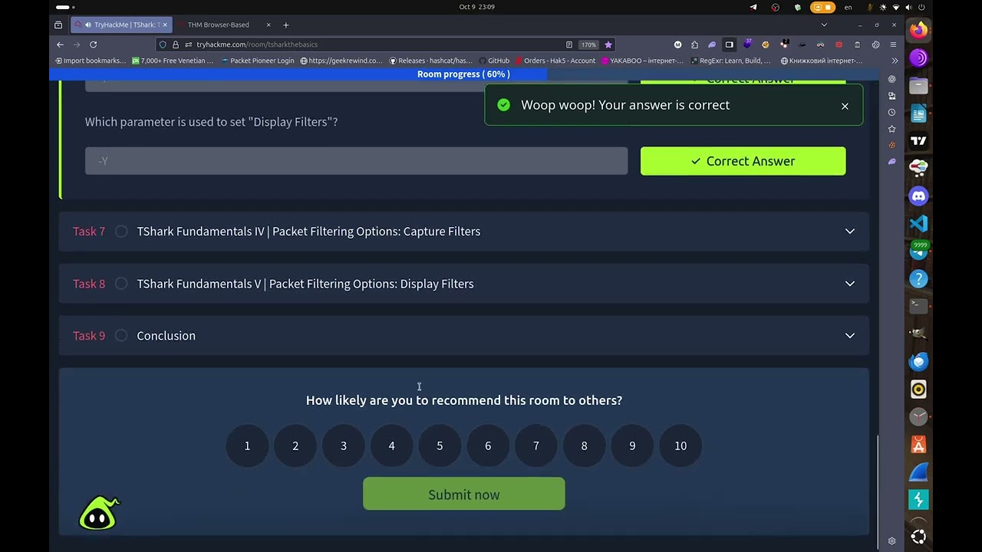Open Terminal from dock

click(x=918, y=307)
